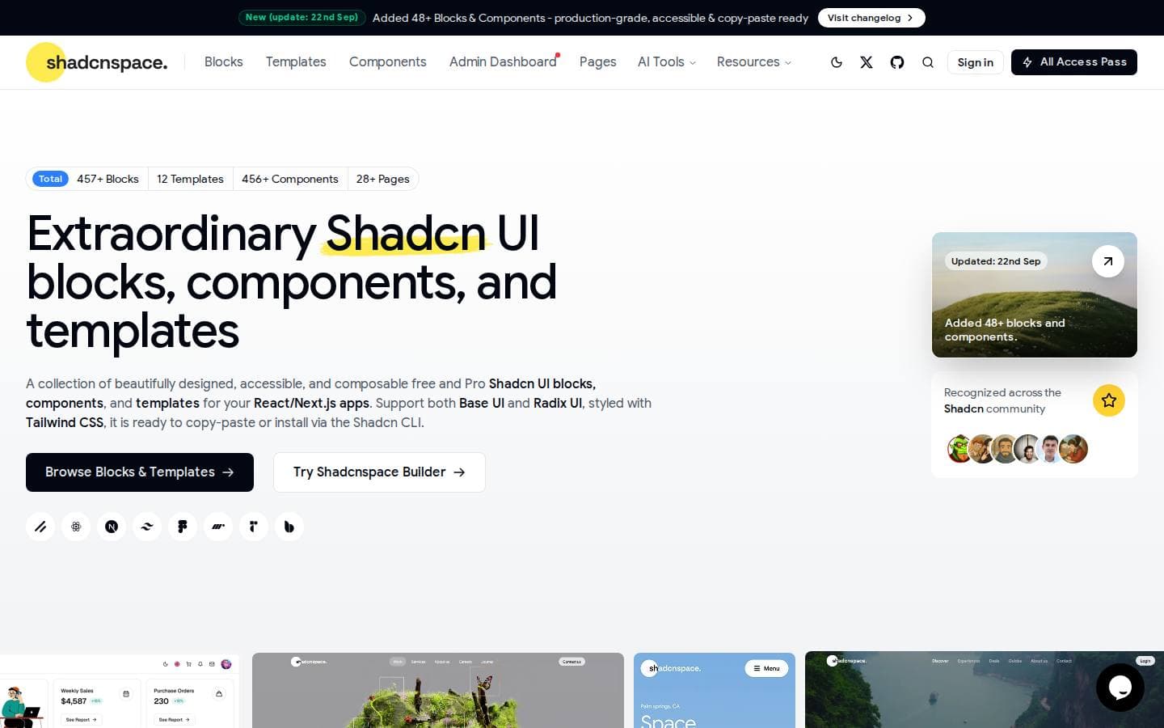Click the Tailwind CSS wave icon
This screenshot has height=728, width=1164.
coord(147,527)
